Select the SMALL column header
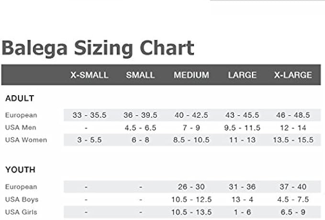The image size is (325, 220). (140, 75)
